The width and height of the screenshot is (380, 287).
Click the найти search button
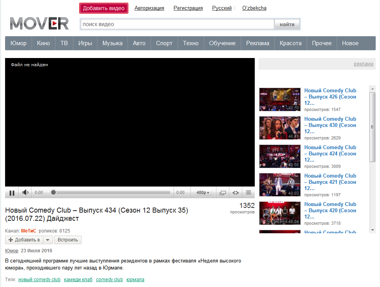click(x=287, y=24)
